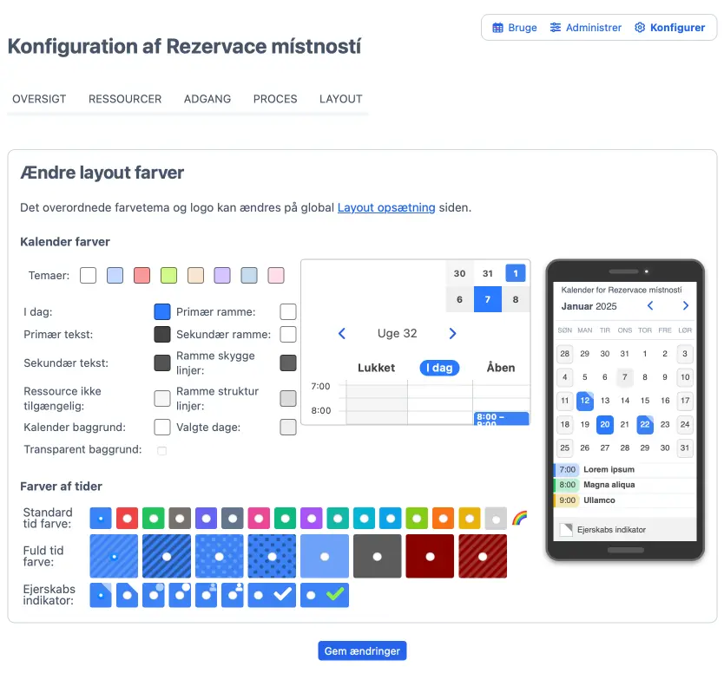The image size is (724, 673).
Task: Click the I dag pill in preview
Action: (x=439, y=368)
